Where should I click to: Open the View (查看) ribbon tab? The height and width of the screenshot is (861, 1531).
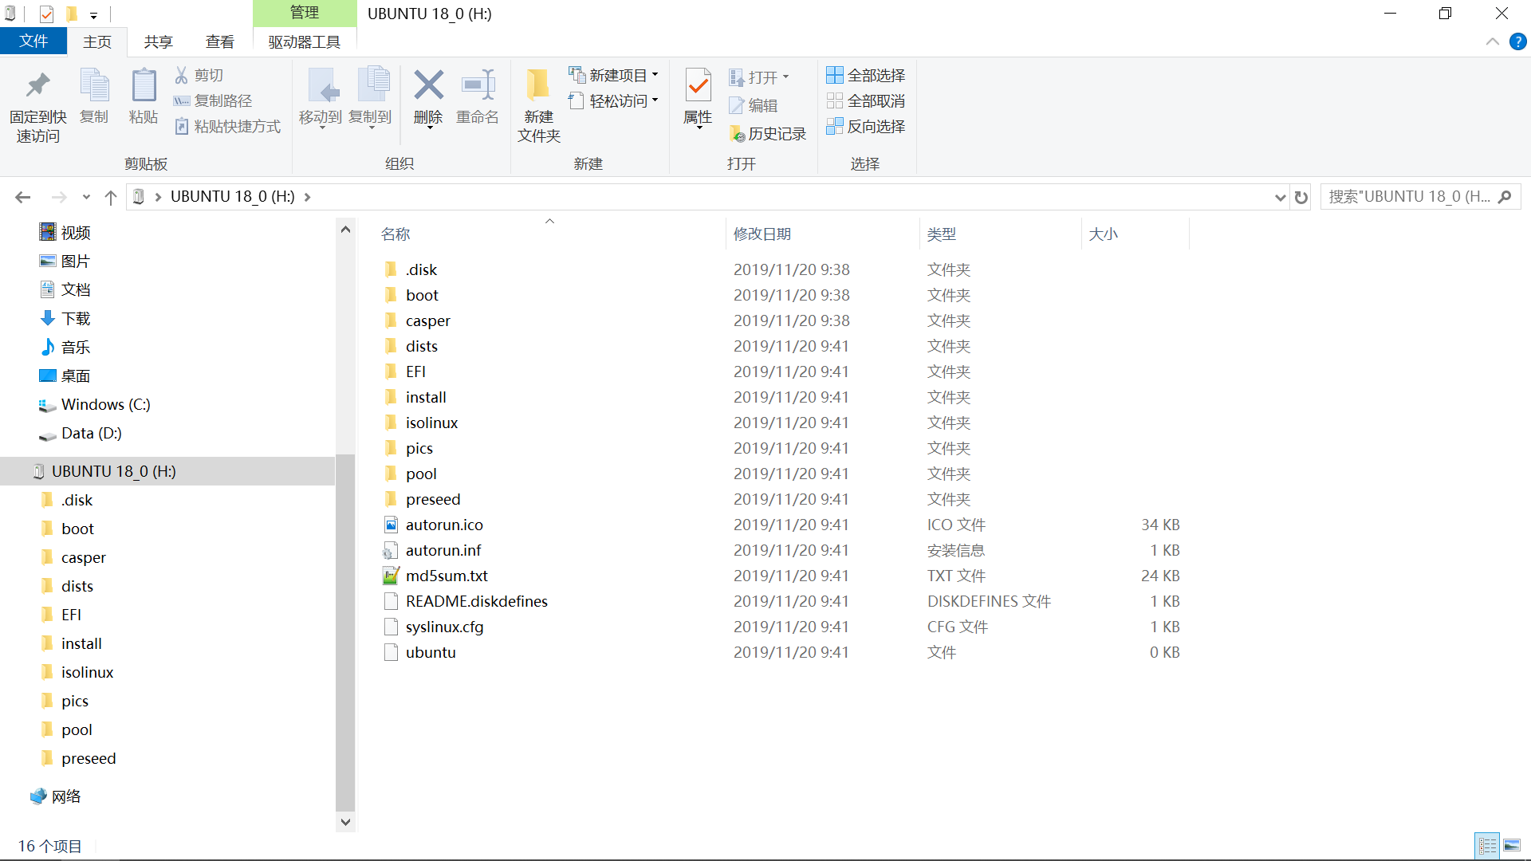[219, 42]
